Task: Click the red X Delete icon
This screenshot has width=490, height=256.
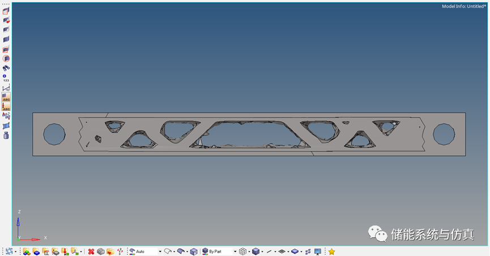Action: coord(91,251)
